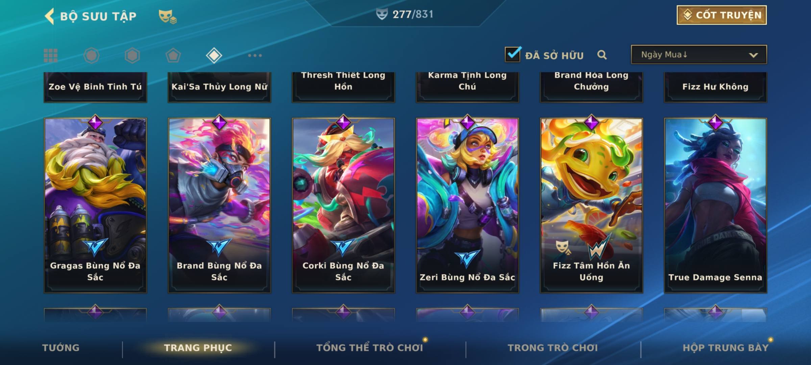Switch to the Tướng tab

click(x=61, y=348)
